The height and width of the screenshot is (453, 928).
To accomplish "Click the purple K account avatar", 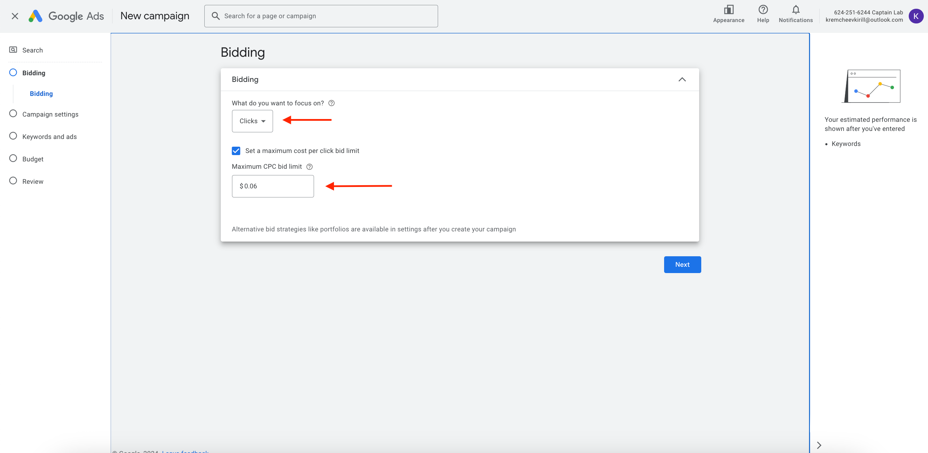I will pyautogui.click(x=915, y=16).
